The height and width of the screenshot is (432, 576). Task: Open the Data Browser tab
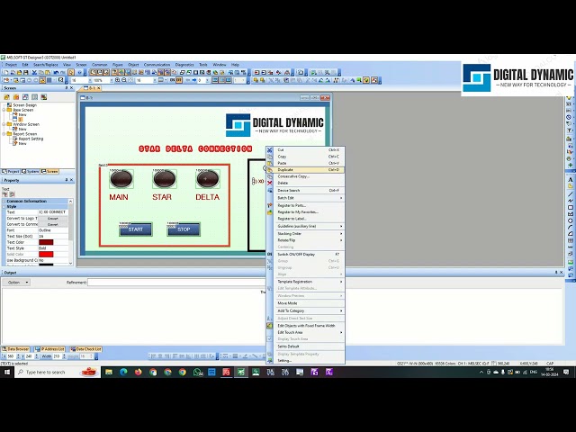click(x=15, y=349)
